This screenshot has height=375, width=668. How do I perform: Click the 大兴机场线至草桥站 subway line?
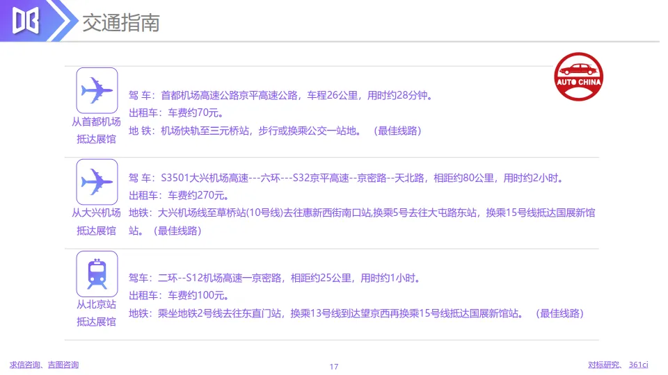362,213
